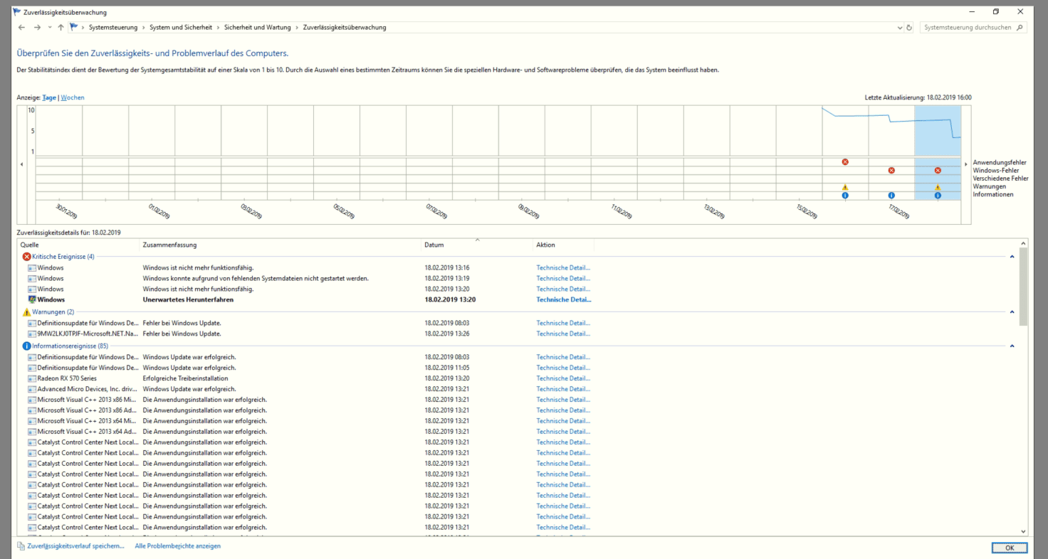The height and width of the screenshot is (559, 1048).
Task: Open Technische Details for Unerwartetes Herunterfahren
Action: (x=564, y=299)
